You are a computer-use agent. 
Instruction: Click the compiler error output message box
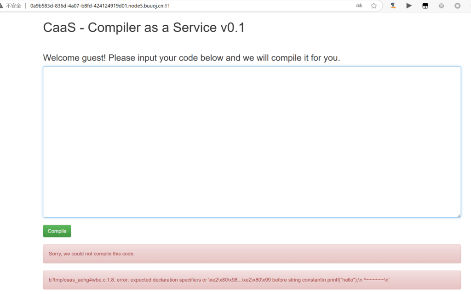252,280
